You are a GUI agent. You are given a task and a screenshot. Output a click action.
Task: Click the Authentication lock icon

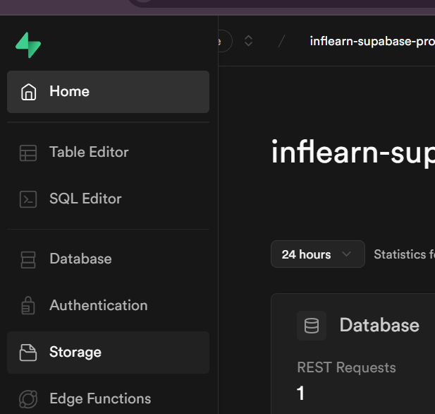coord(28,306)
